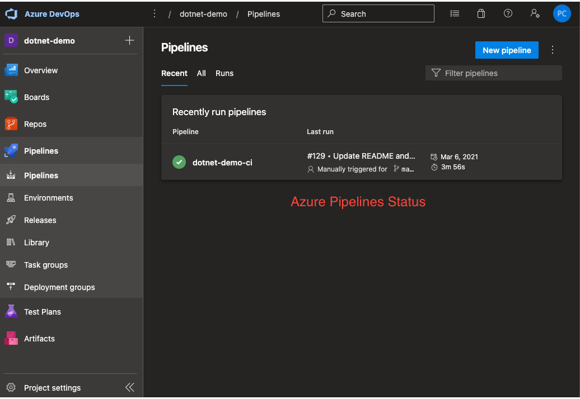Open Test Plans in the sidebar
This screenshot has height=399, width=580.
[x=72, y=312]
